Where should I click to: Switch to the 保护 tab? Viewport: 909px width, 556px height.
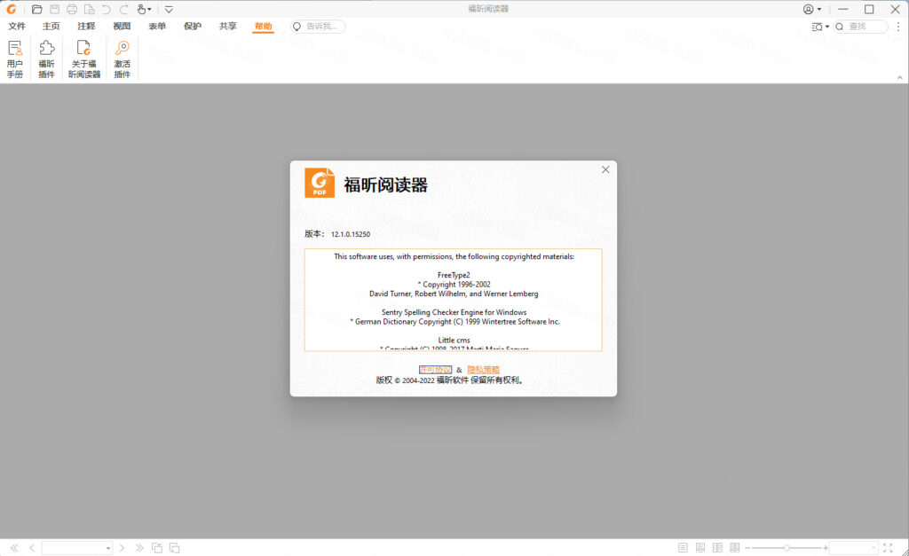pos(193,26)
